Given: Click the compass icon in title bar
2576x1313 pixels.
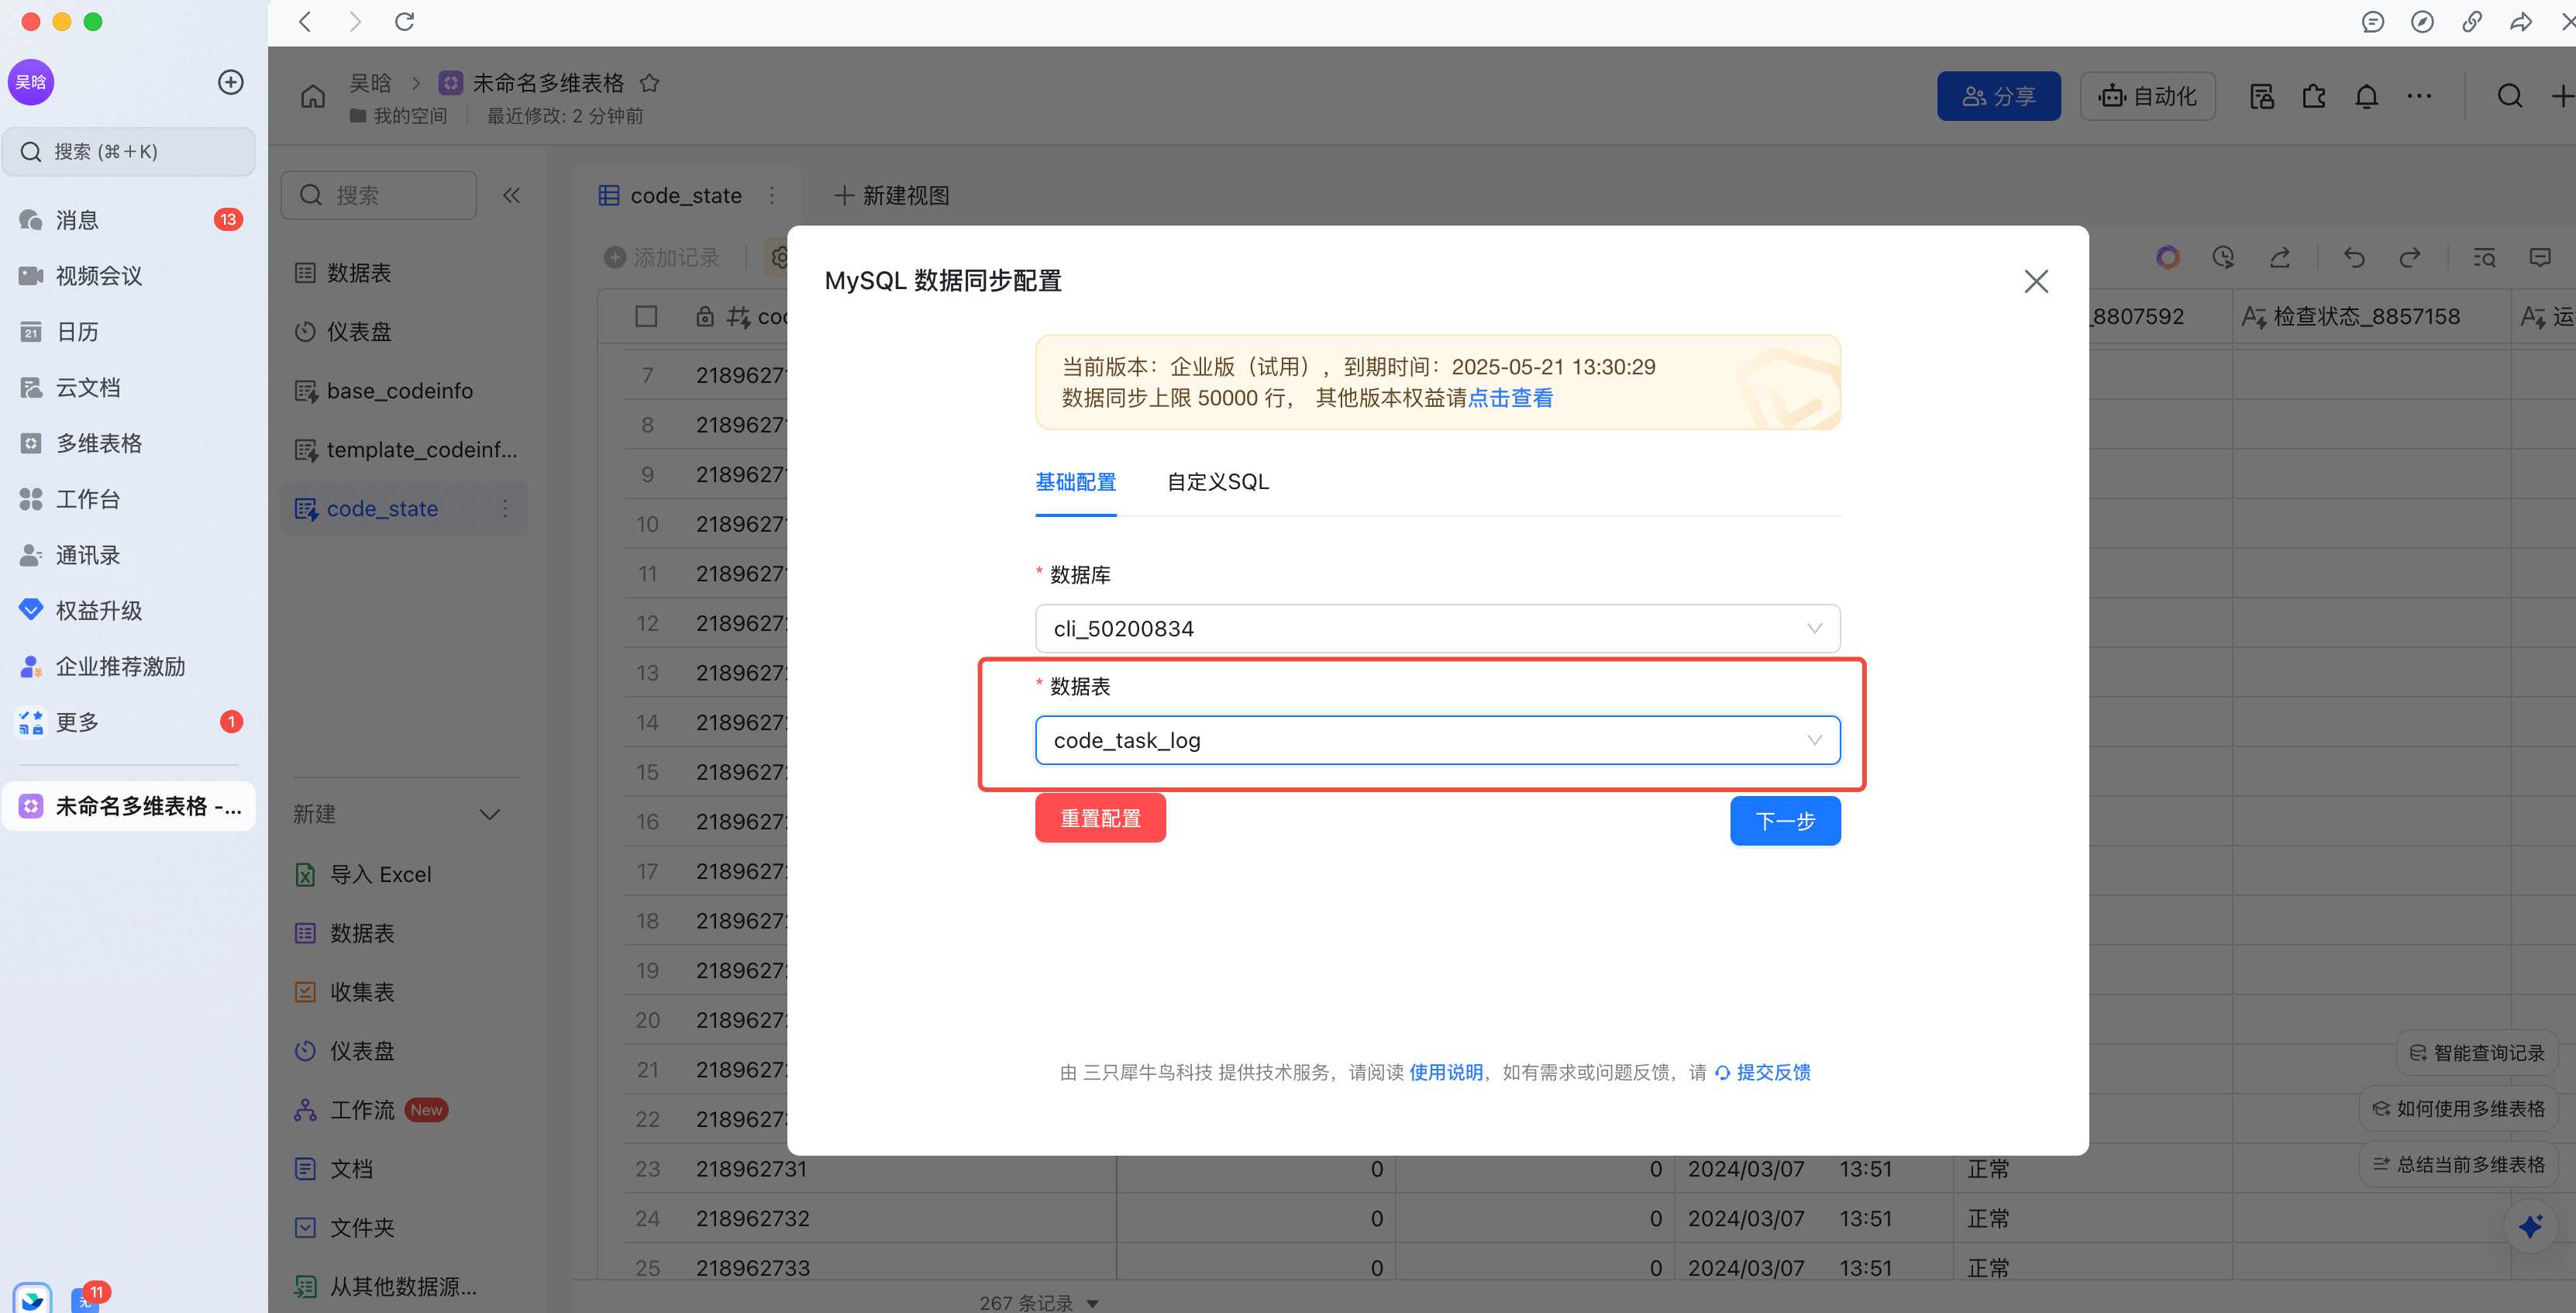Looking at the screenshot, I should [2422, 22].
